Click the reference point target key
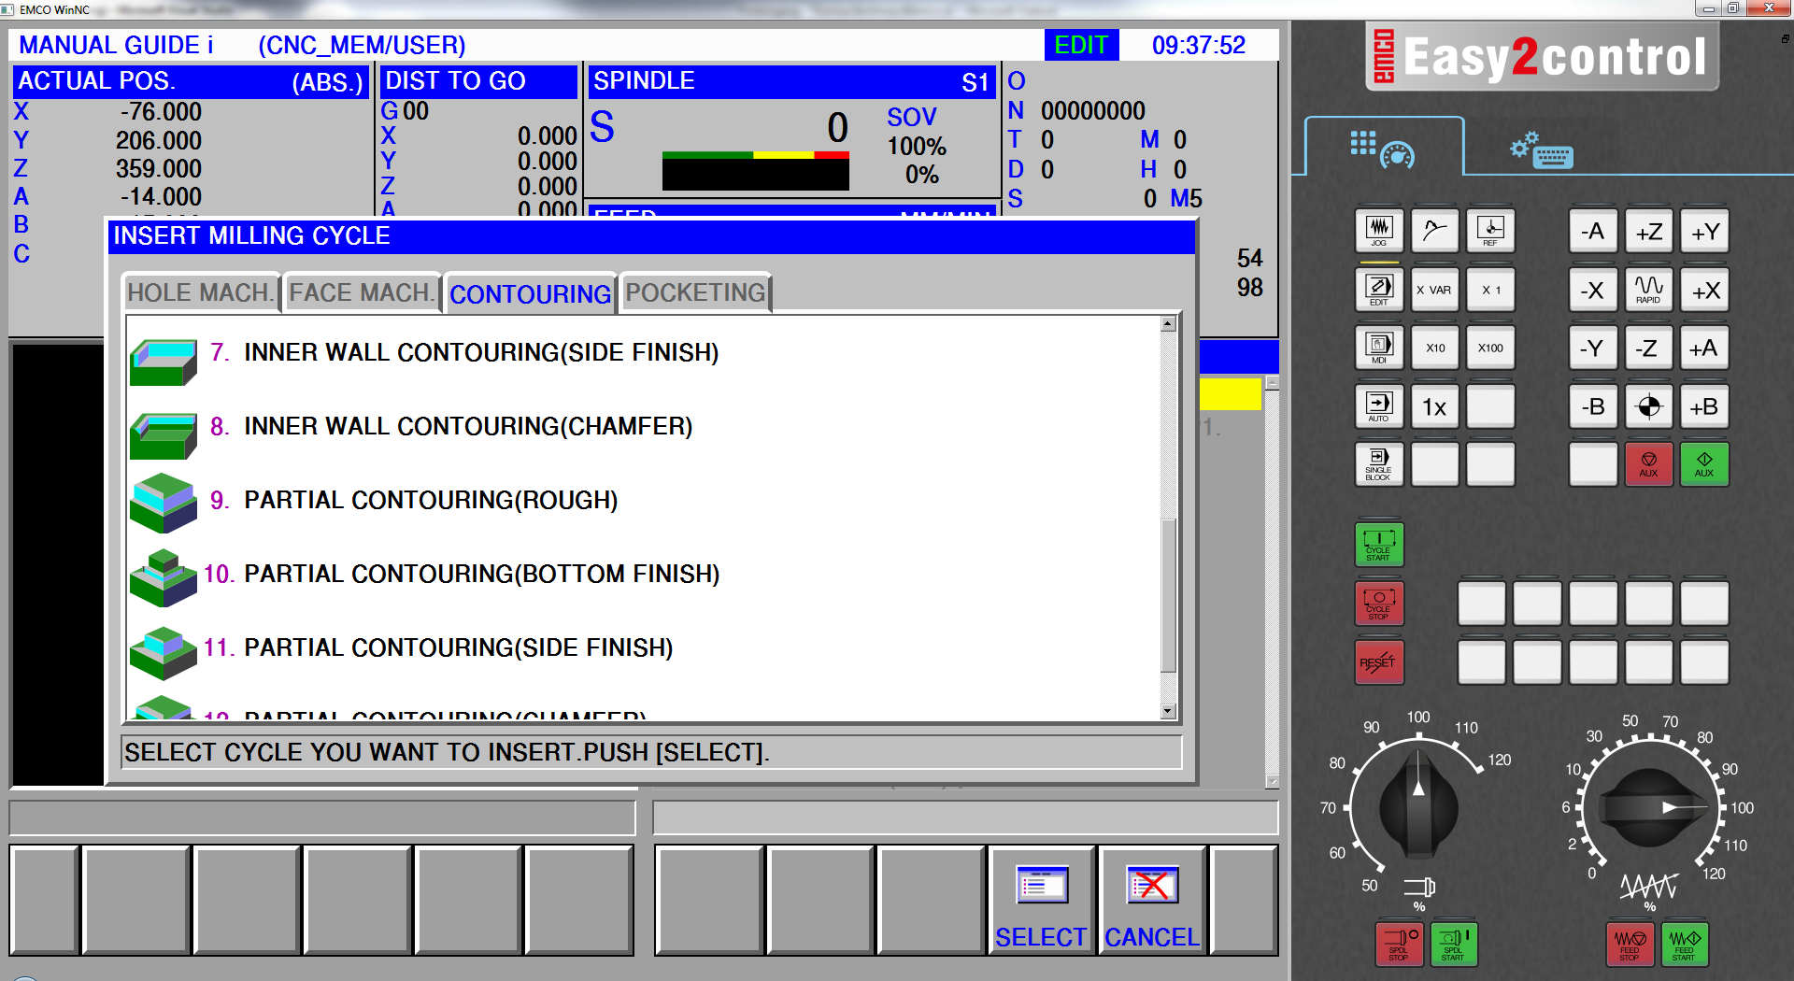The width and height of the screenshot is (1794, 981). click(x=1649, y=406)
